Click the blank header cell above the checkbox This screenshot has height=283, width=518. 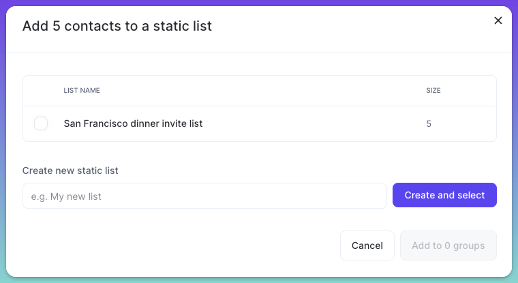click(x=41, y=91)
